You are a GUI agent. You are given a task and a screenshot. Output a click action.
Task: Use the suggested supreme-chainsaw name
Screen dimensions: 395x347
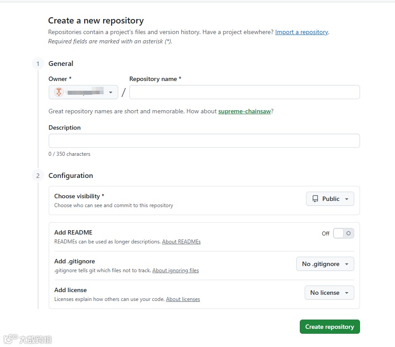pos(244,112)
